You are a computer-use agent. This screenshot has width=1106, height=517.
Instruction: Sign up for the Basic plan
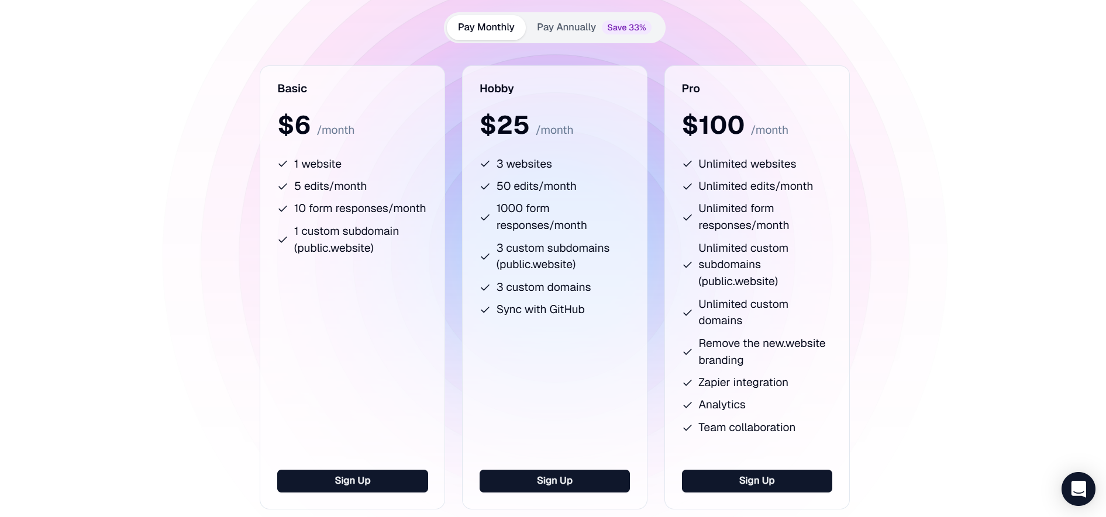tap(352, 481)
